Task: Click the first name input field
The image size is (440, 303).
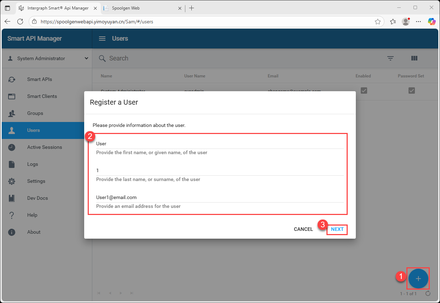Action: 219,144
